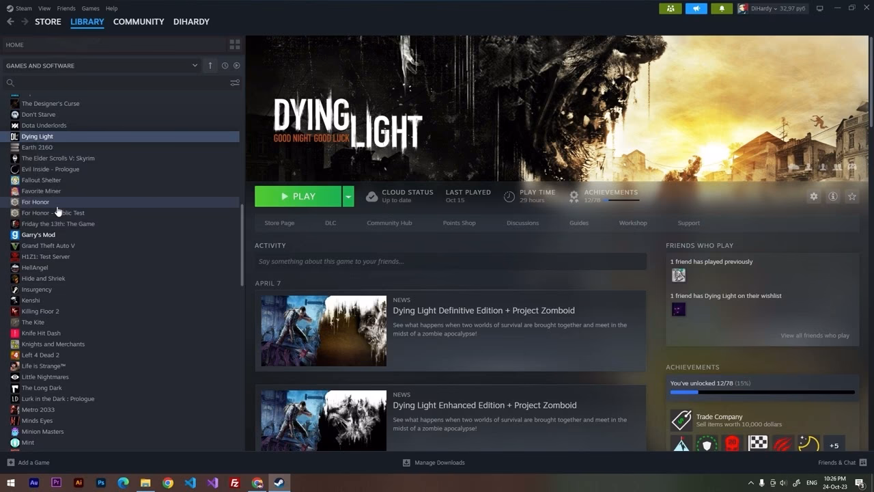Open the View menu
The height and width of the screenshot is (492, 874).
[x=44, y=8]
